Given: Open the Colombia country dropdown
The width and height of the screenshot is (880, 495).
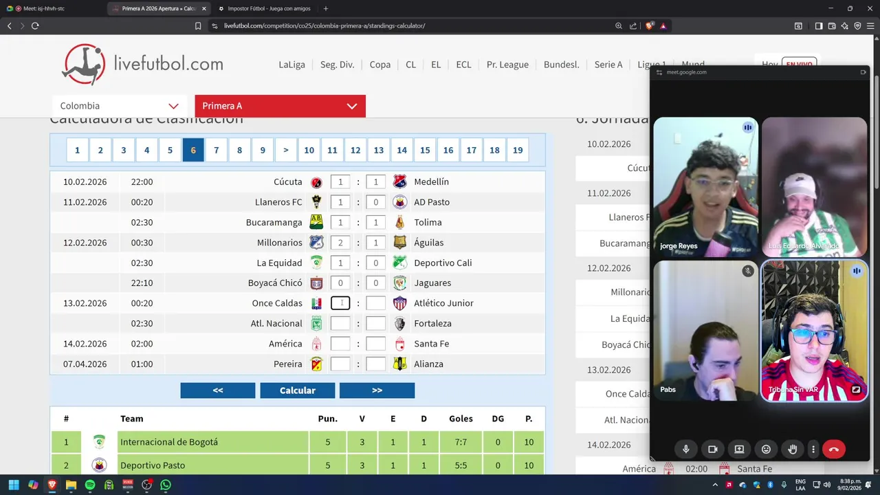Looking at the screenshot, I should (119, 106).
